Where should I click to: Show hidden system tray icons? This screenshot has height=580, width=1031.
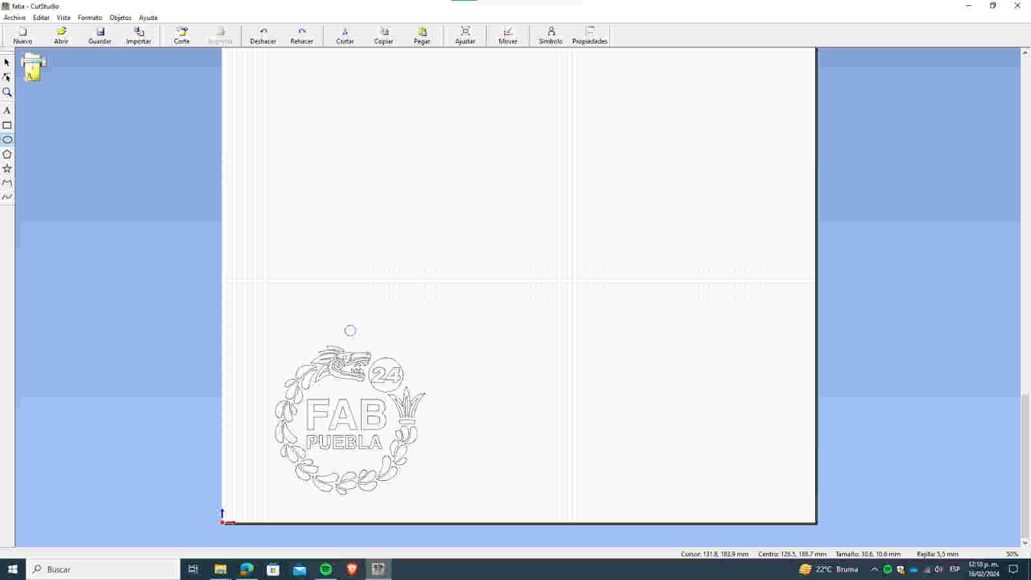tap(874, 570)
